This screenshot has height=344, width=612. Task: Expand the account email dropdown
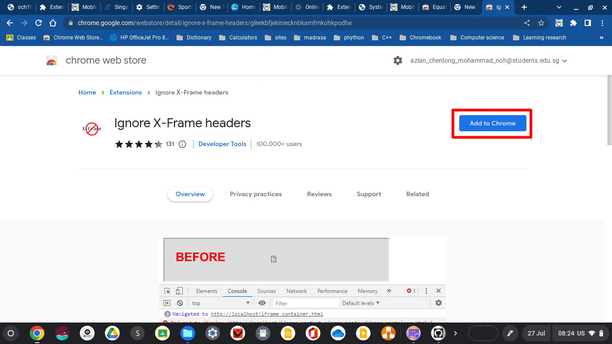(x=565, y=61)
